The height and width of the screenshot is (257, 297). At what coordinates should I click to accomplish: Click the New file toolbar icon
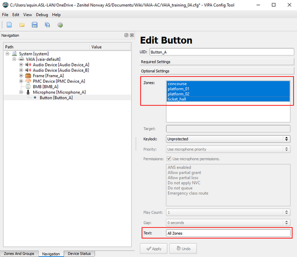point(9,25)
